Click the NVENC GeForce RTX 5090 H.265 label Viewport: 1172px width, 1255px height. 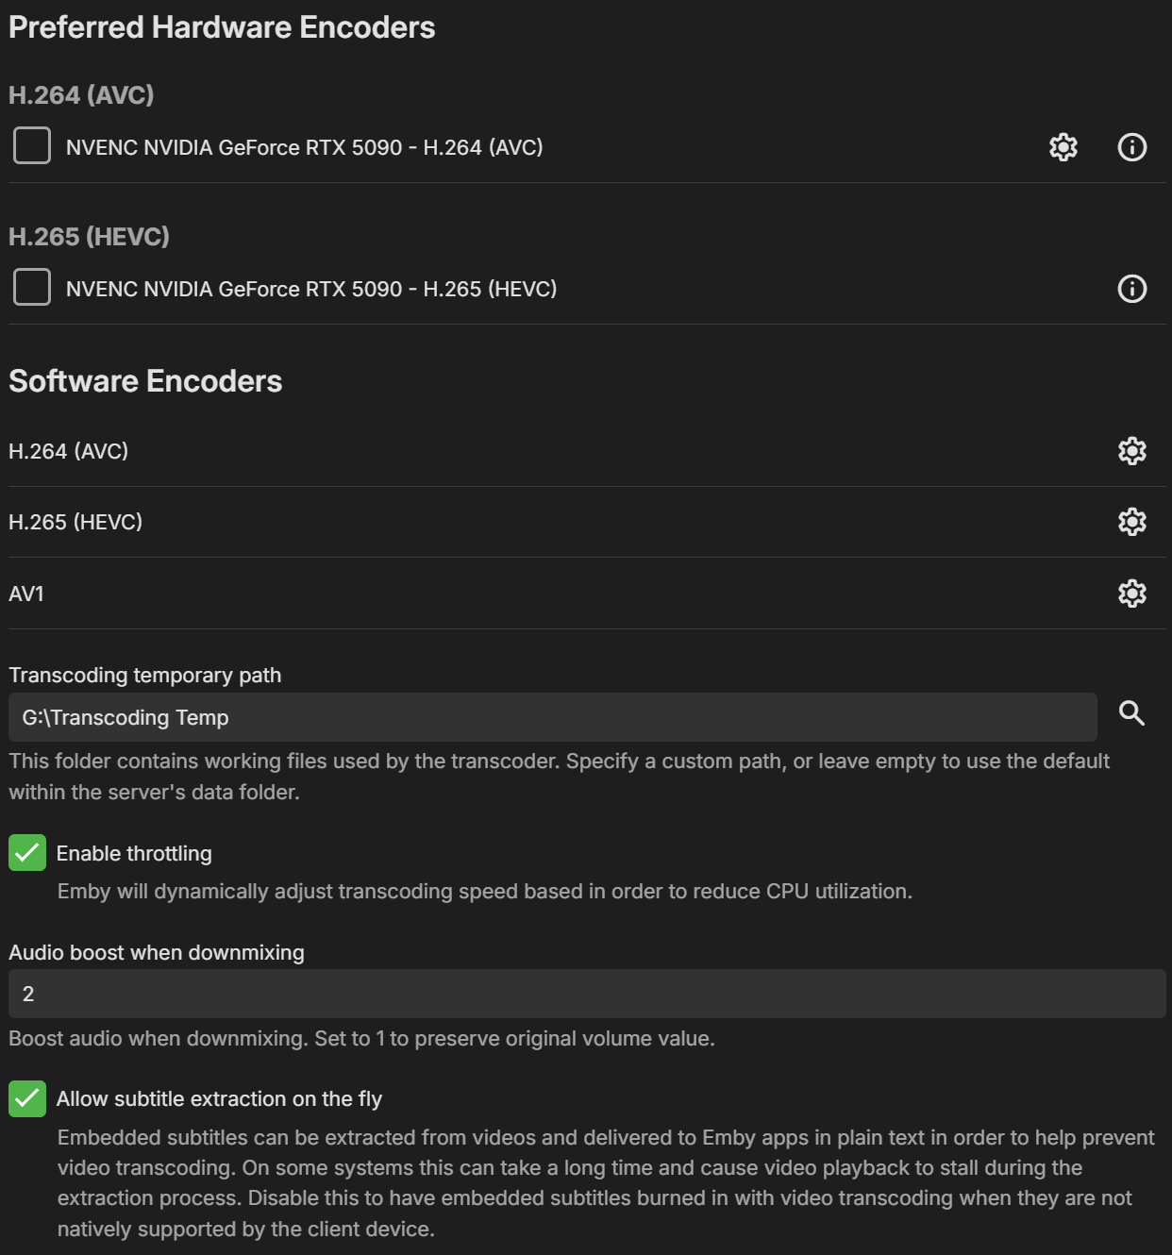coord(311,289)
